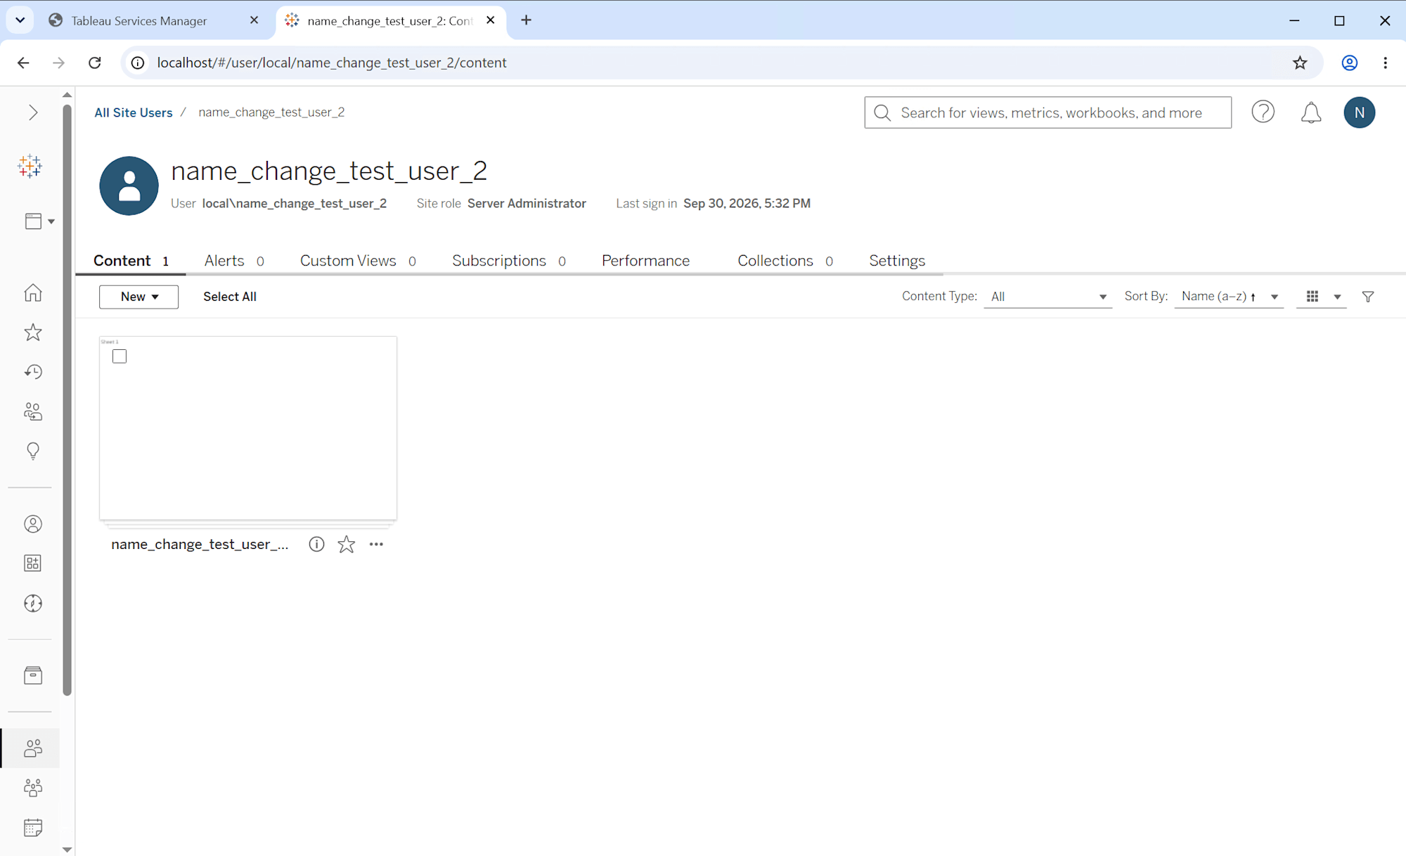The image size is (1406, 856).
Task: Click Select All
Action: (x=230, y=297)
